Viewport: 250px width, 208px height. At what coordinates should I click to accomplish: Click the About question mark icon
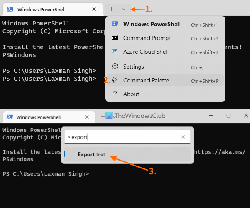115,94
